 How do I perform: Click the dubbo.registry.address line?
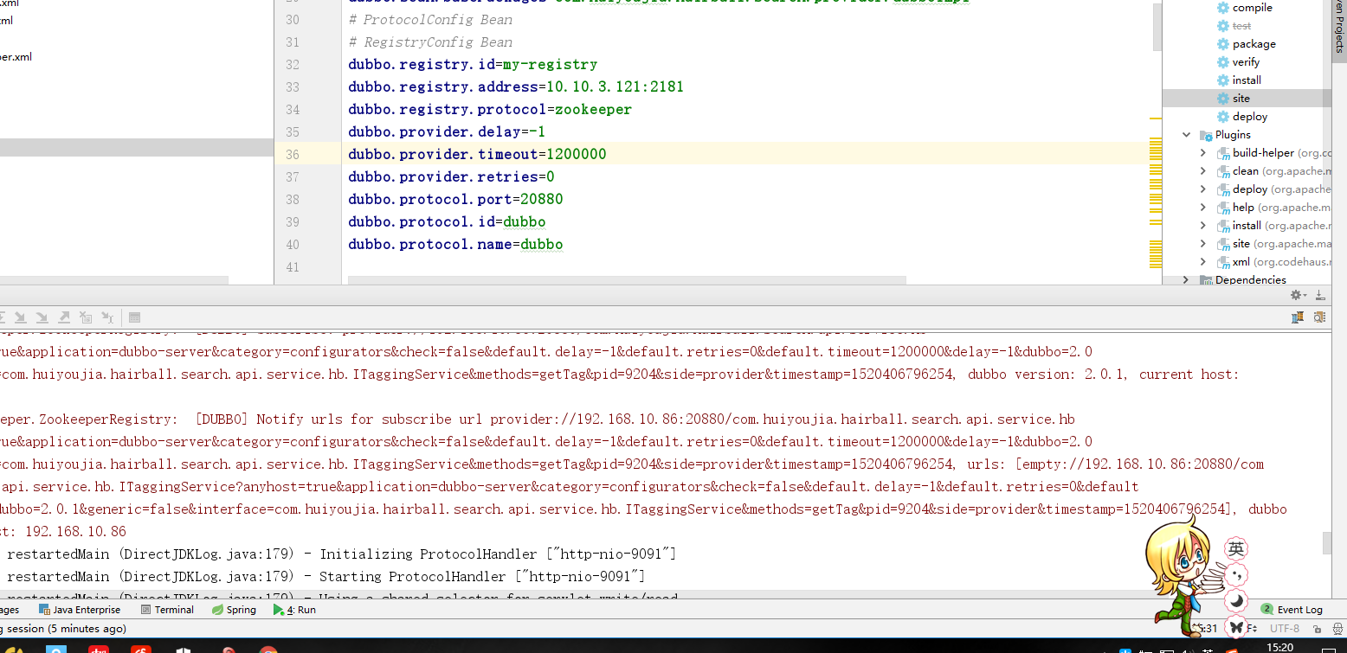pos(516,86)
